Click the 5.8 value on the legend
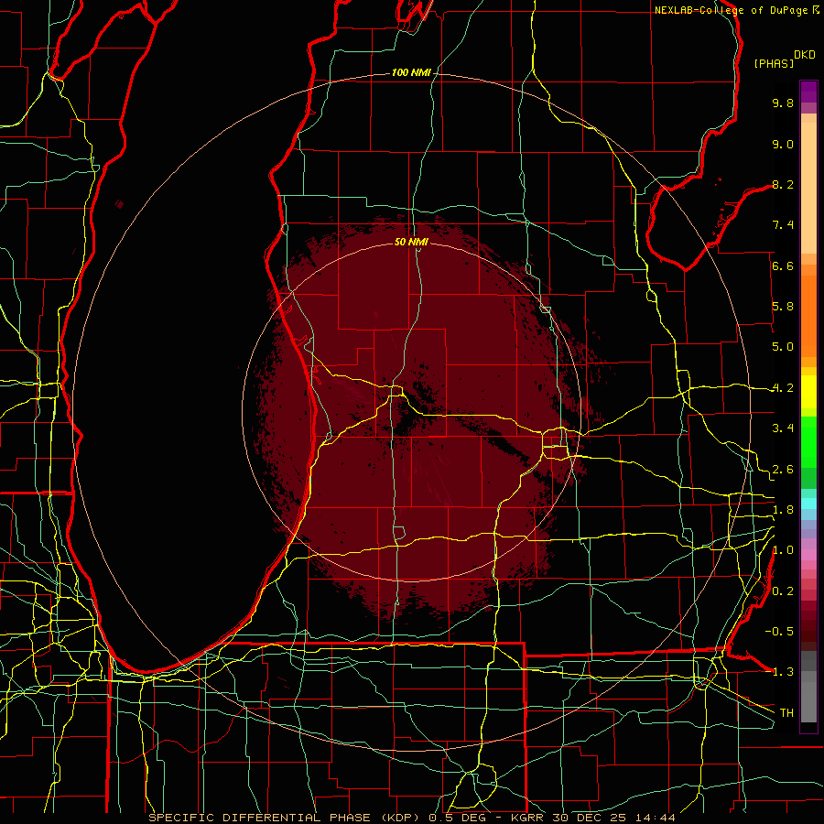This screenshot has height=824, width=824. (x=783, y=307)
